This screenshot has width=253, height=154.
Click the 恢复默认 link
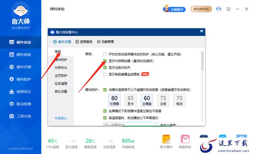pyautogui.click(x=61, y=118)
